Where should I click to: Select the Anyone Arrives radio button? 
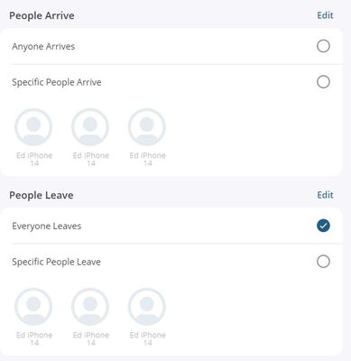323,46
